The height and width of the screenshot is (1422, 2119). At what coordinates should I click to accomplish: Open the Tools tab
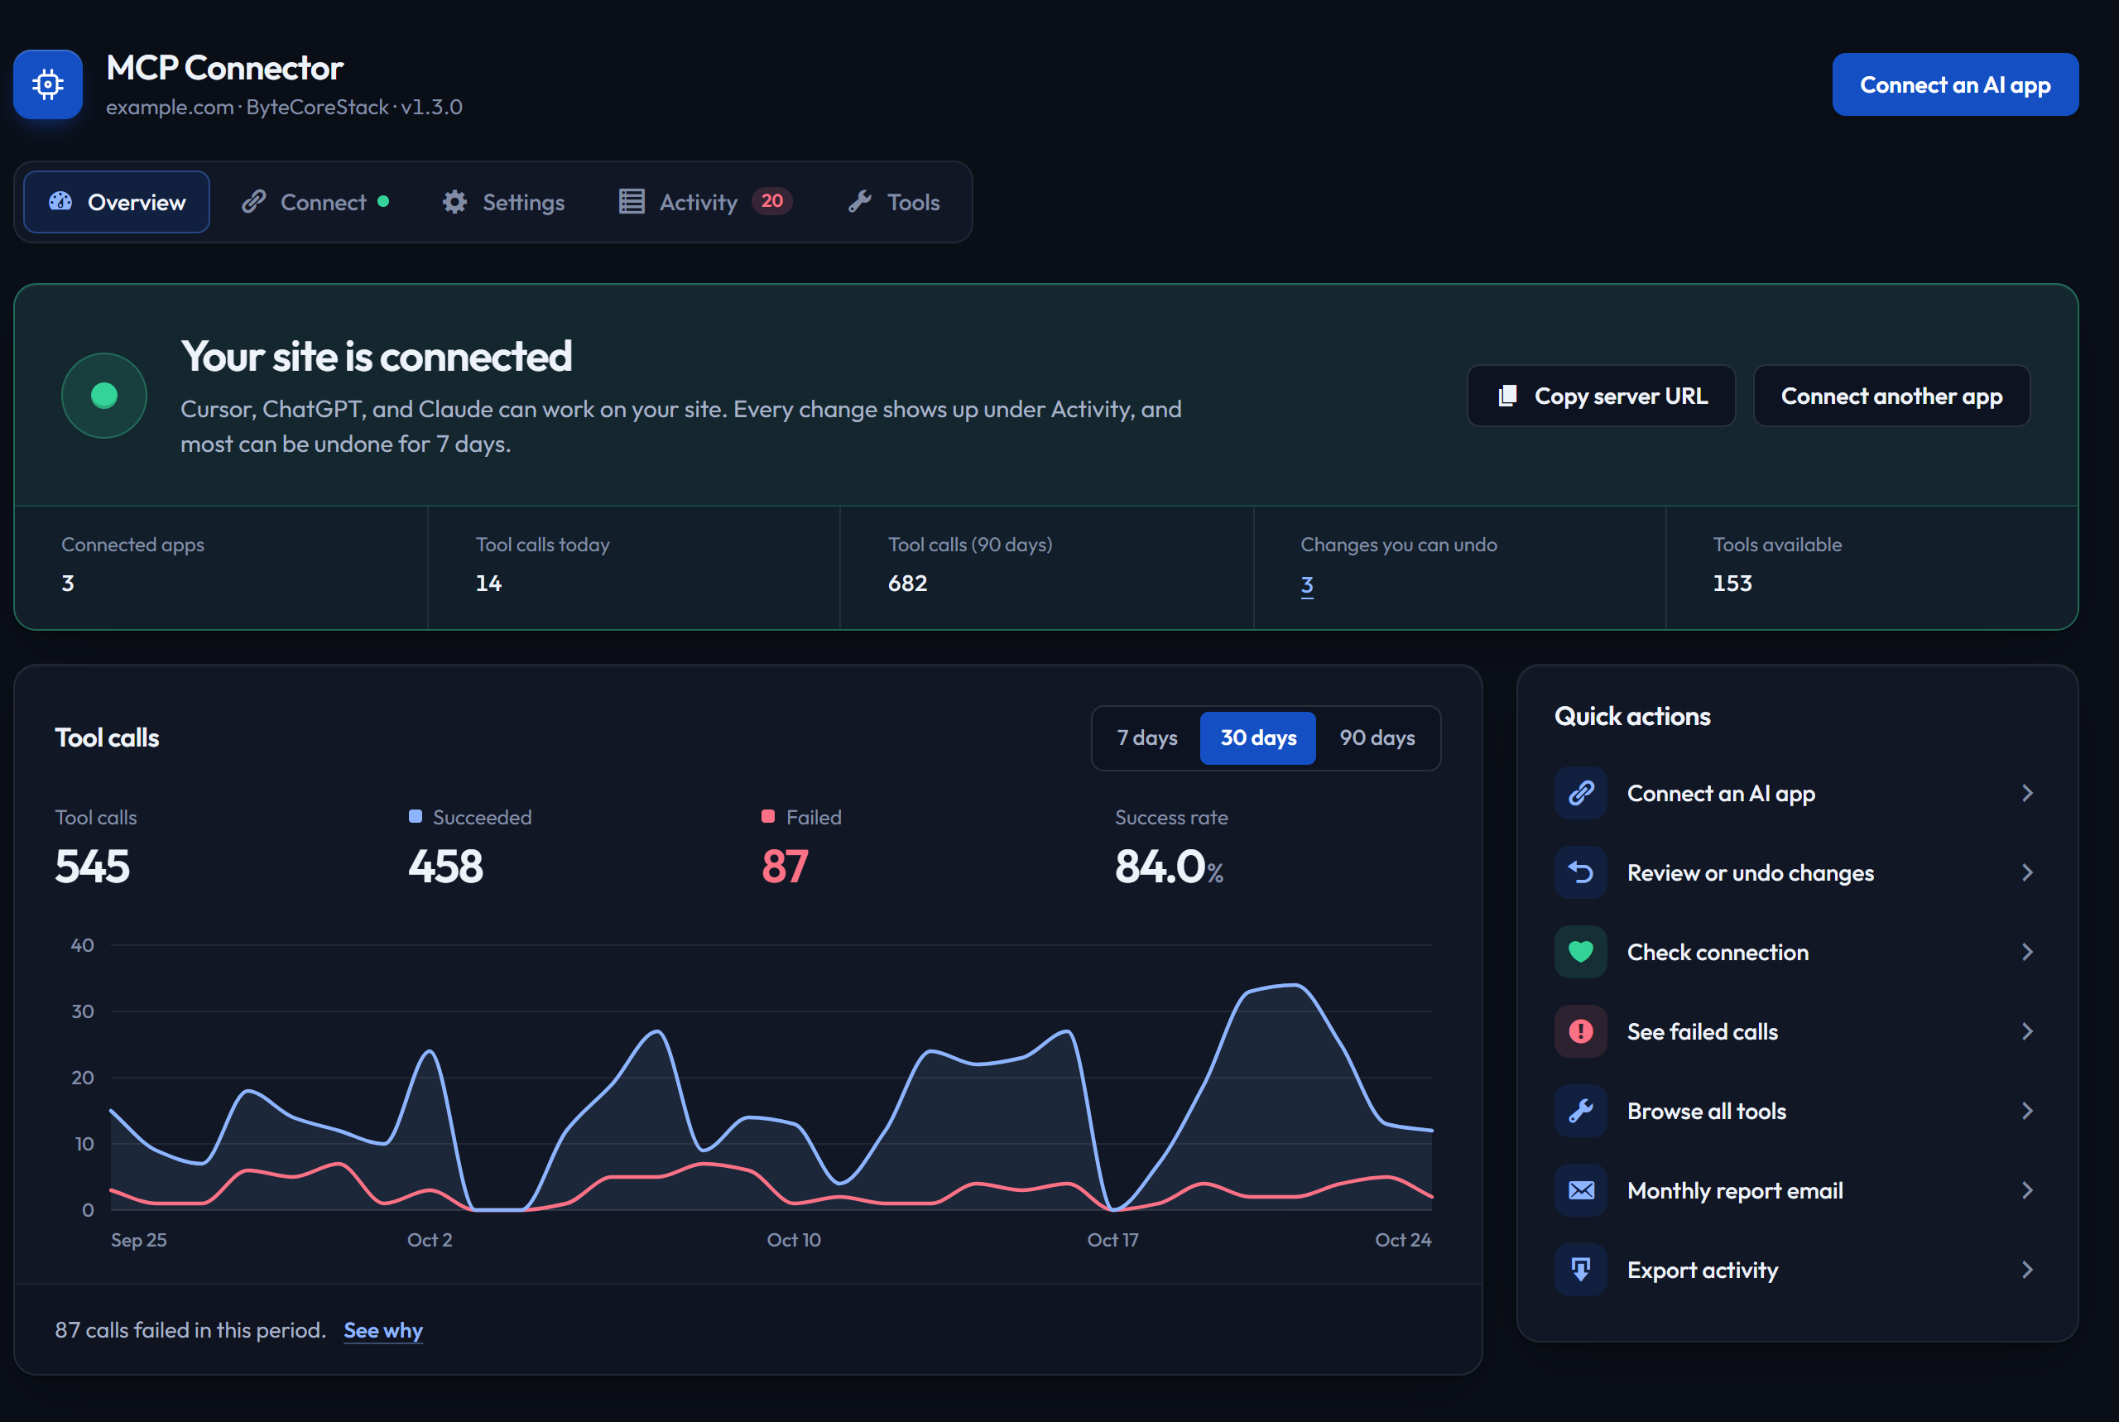click(x=894, y=202)
